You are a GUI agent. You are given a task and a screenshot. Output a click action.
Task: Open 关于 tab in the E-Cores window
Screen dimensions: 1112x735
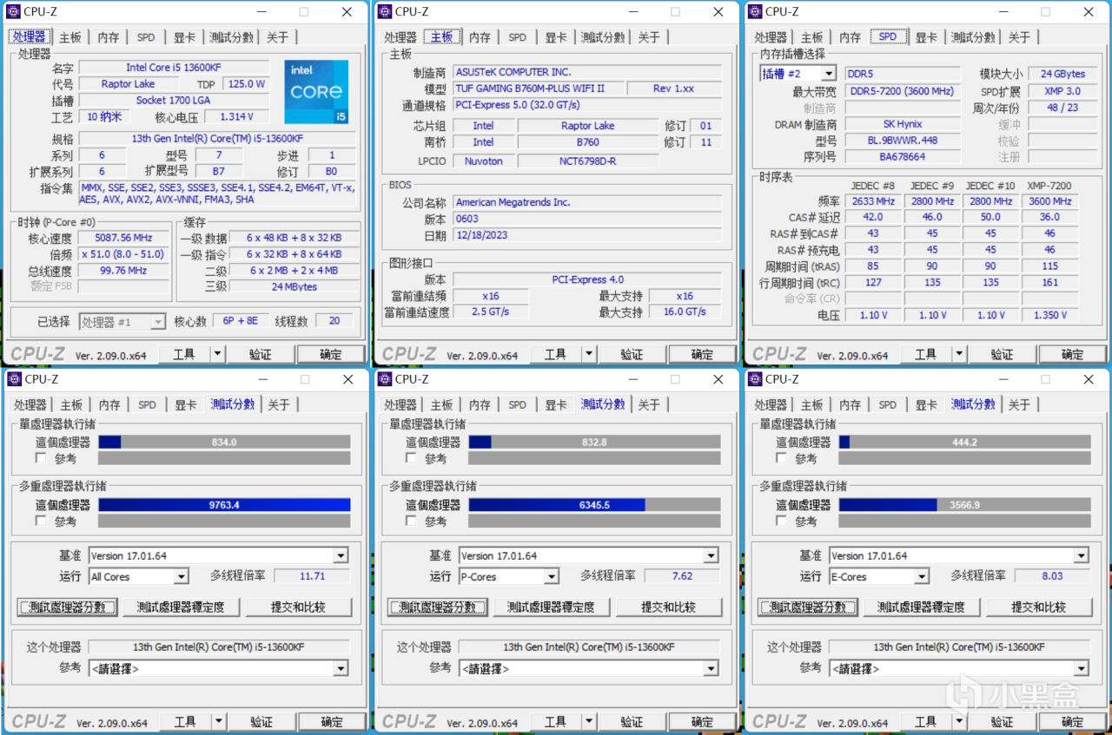[x=1019, y=404]
